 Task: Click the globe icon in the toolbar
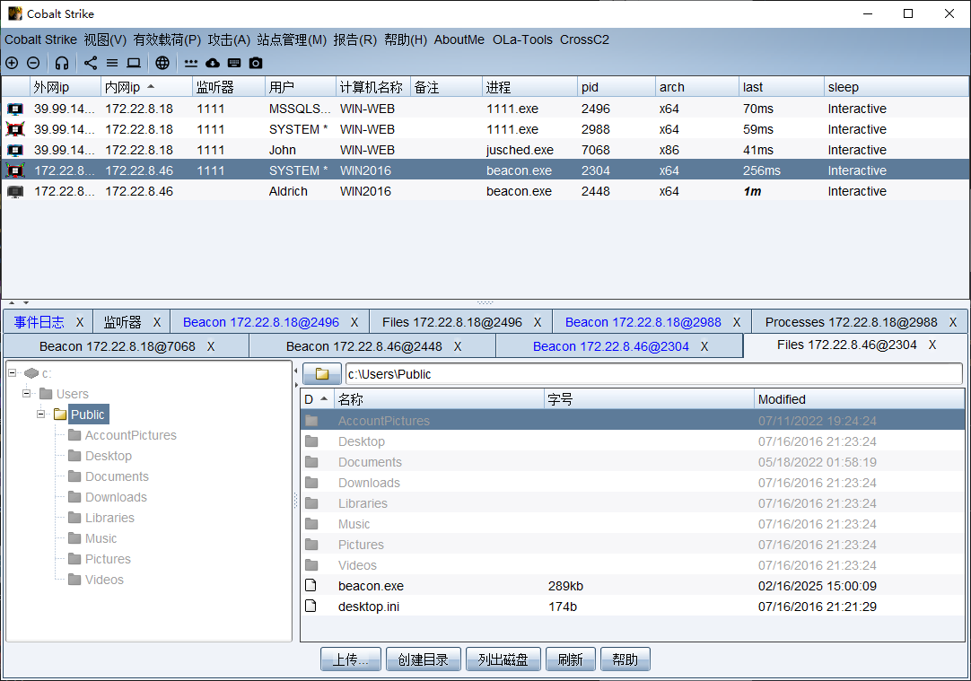[162, 63]
